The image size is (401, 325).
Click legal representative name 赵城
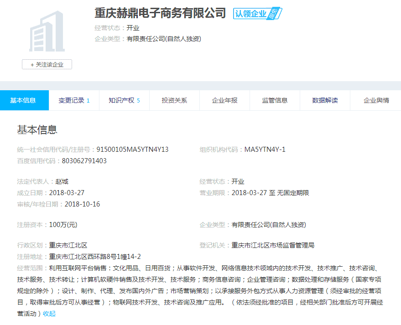coord(62,181)
